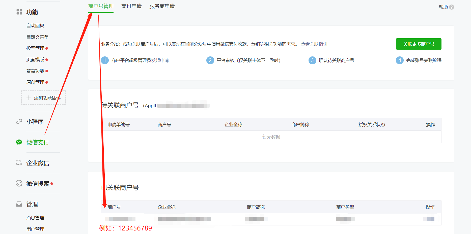Viewport: 471px width, 234px height.
Task: Select the 管理 inbox icon
Action: click(x=19, y=204)
